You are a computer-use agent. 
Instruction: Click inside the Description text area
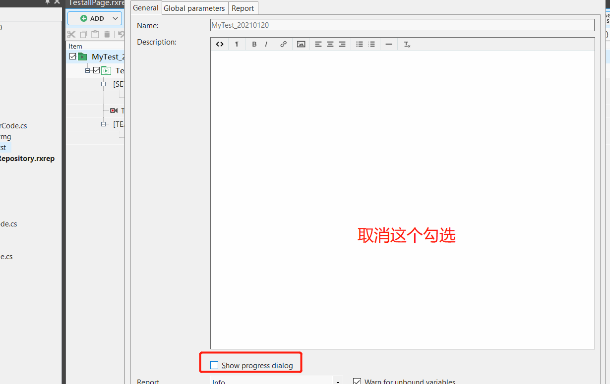402,200
